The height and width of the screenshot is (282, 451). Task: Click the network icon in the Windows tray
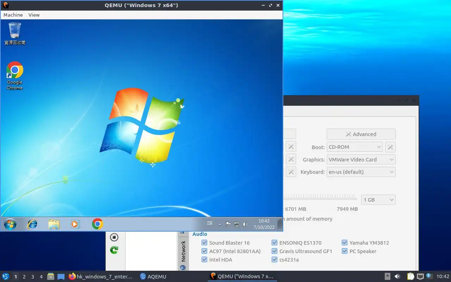pos(237,224)
